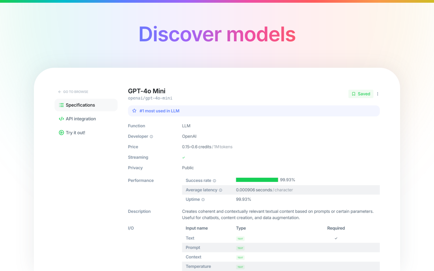Click the Streaming green checkmark
The height and width of the screenshot is (271, 434).
tap(183, 158)
